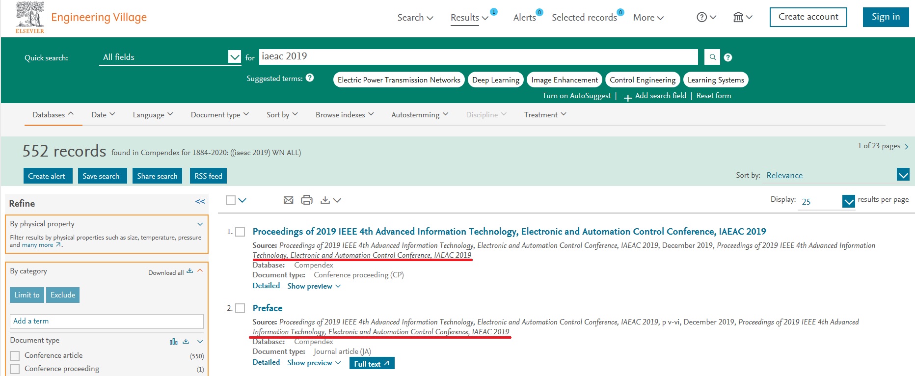The image size is (915, 376).
Task: Open Selected records
Action: (x=584, y=18)
